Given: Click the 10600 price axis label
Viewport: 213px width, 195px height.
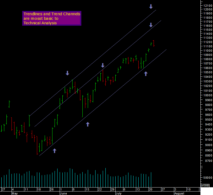Looking at the screenshot, I should tap(208, 68).
